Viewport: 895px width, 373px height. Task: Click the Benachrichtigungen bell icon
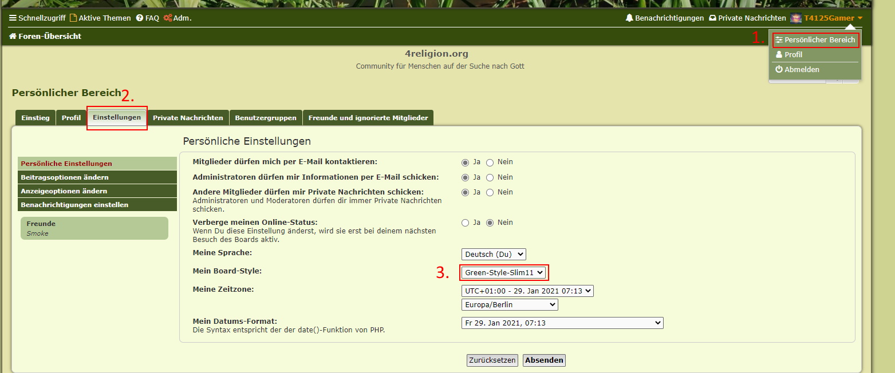(x=629, y=18)
